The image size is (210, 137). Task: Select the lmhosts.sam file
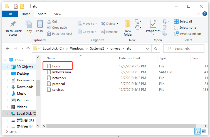[x=61, y=72]
